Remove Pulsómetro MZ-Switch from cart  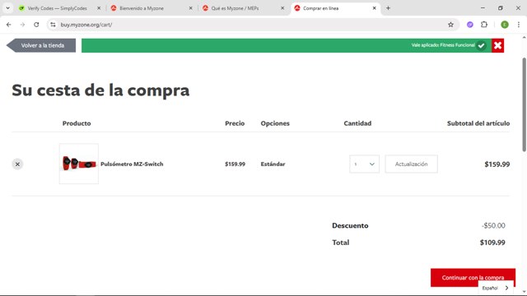(17, 164)
